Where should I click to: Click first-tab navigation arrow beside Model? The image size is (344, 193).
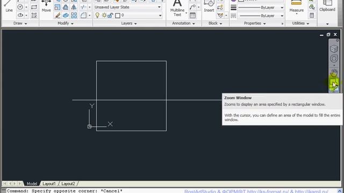pos(5,183)
